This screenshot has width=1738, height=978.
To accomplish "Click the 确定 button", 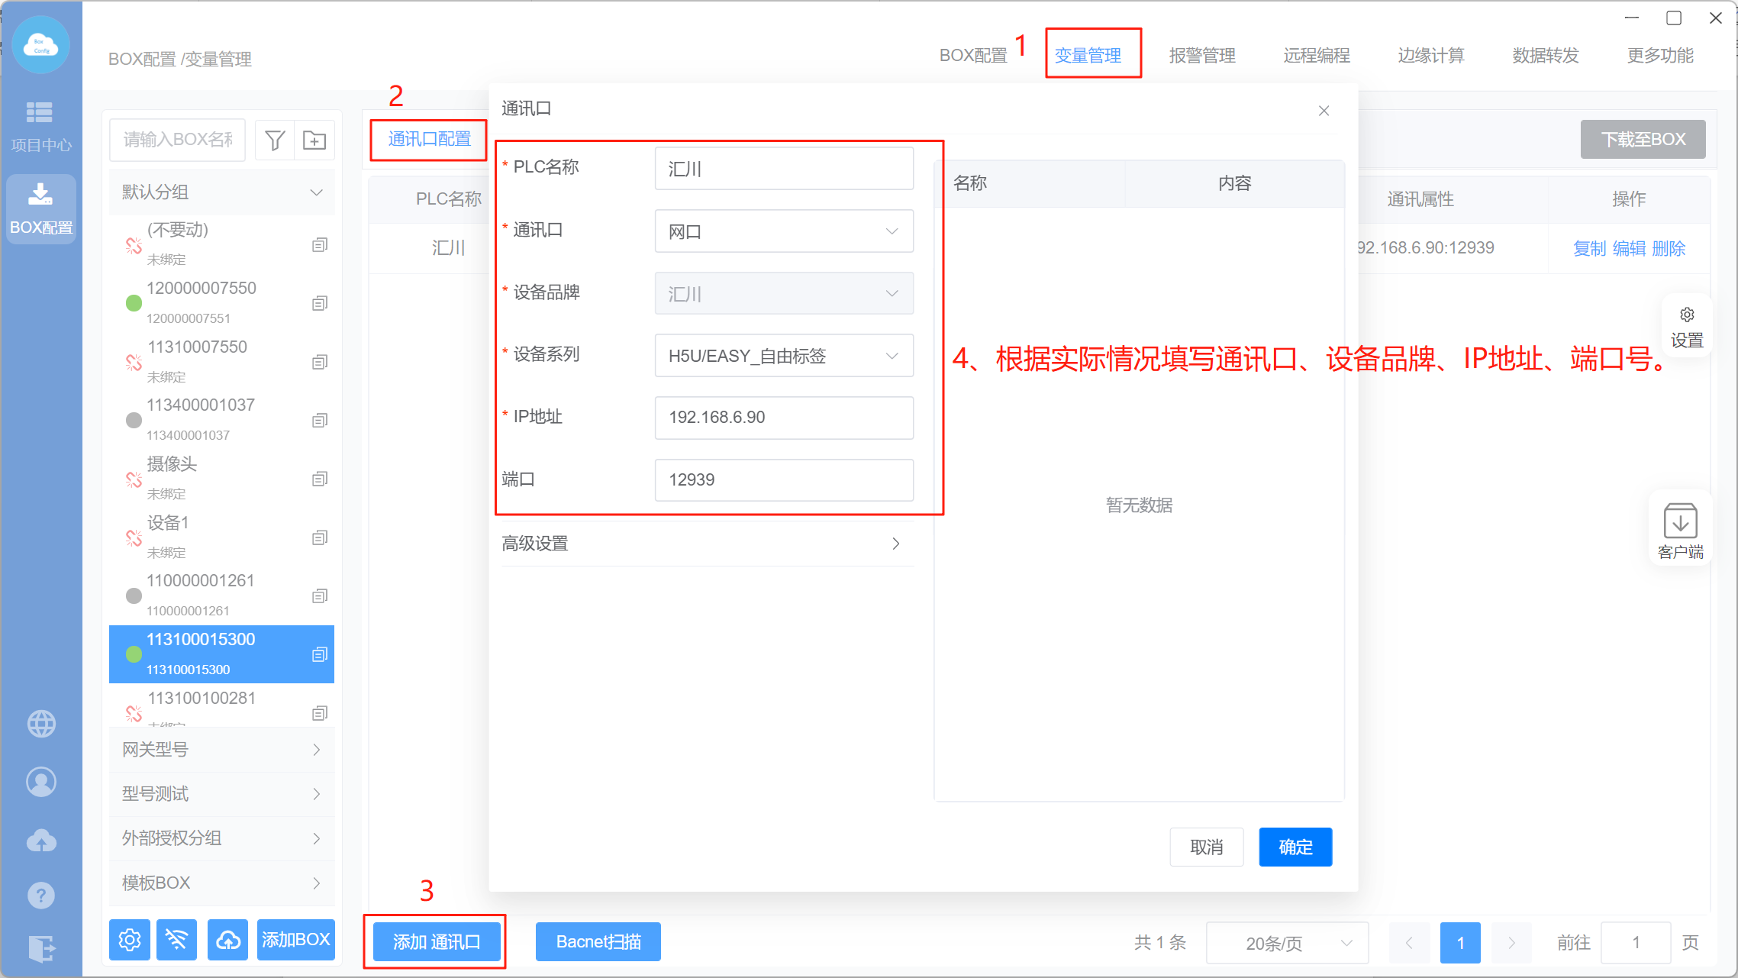I will coord(1295,847).
